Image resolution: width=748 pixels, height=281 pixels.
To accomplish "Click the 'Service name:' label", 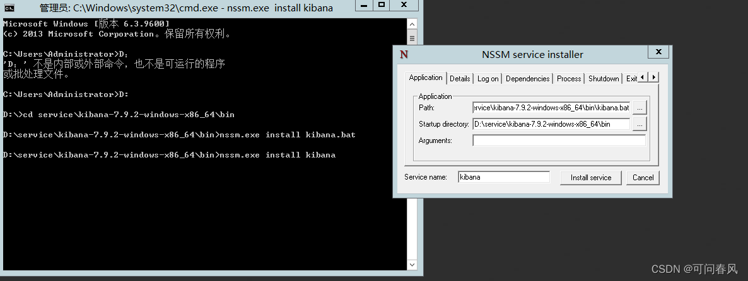I will tap(426, 177).
